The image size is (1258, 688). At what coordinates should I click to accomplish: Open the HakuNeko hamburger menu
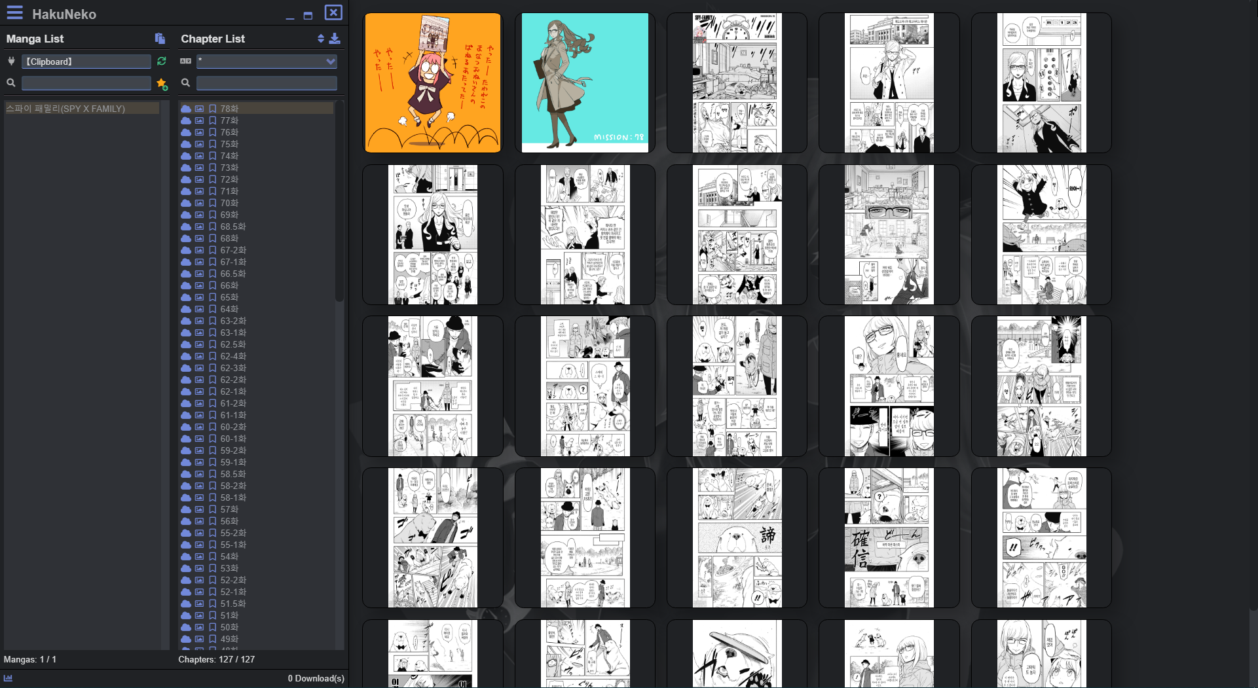[14, 12]
